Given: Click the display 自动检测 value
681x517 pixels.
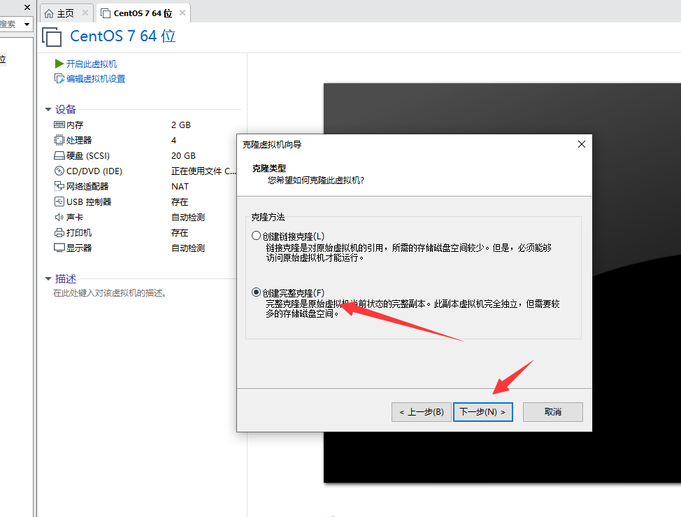Looking at the screenshot, I should (188, 248).
